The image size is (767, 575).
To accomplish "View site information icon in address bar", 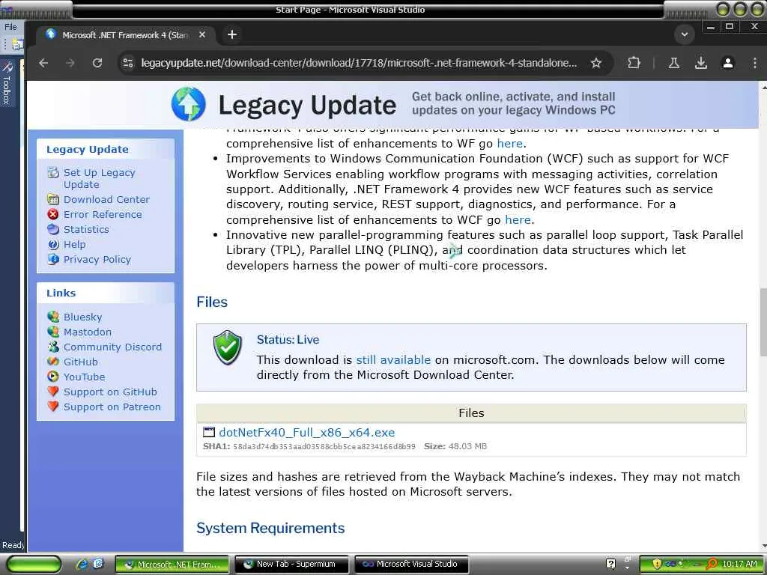I will pos(128,63).
